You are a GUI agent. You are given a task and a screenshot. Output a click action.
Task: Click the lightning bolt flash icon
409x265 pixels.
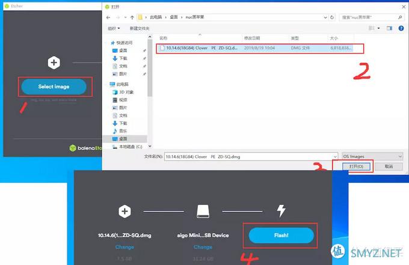281,211
